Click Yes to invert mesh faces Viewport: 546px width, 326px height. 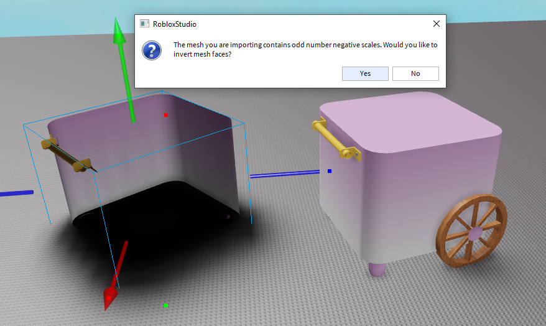coord(365,73)
